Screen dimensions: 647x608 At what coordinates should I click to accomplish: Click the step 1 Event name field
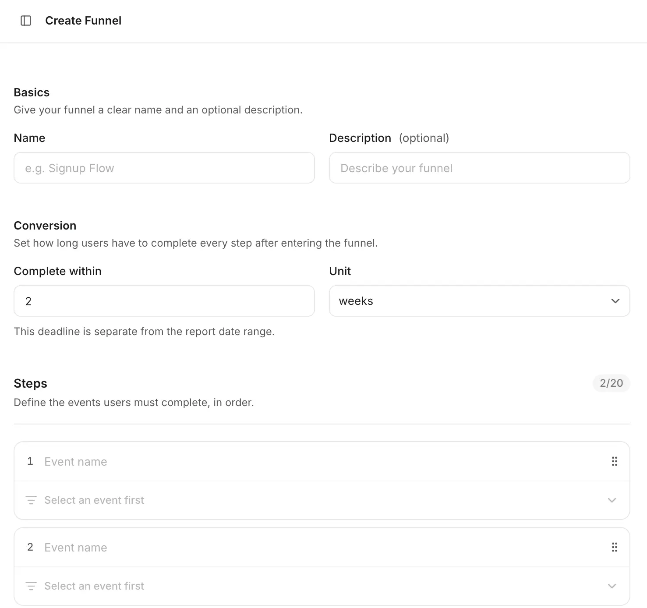(322, 462)
